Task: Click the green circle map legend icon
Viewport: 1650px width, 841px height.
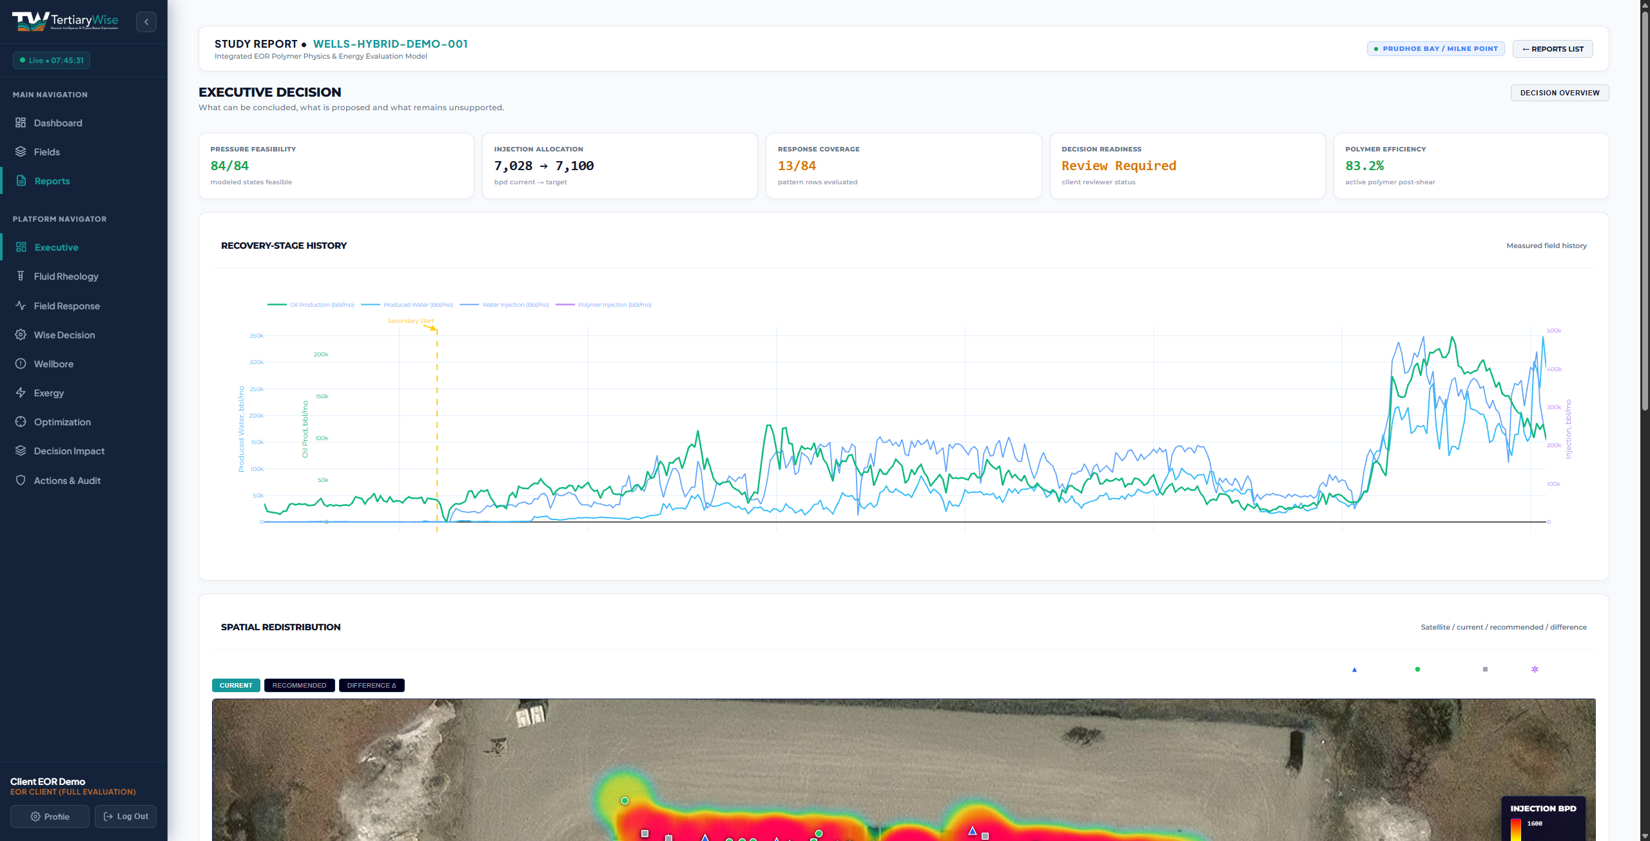Action: point(1417,670)
